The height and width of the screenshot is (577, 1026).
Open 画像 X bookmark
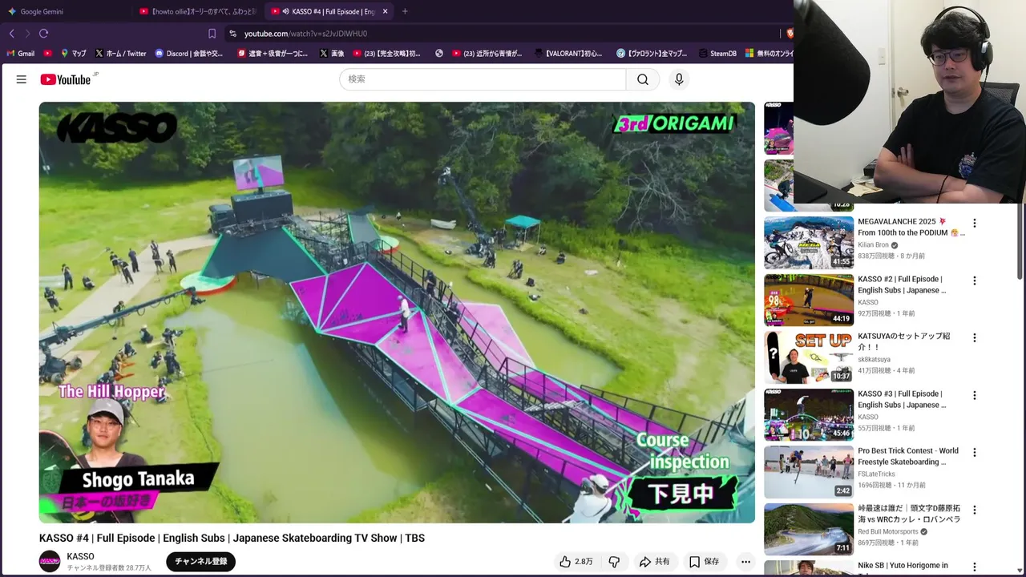(x=332, y=54)
